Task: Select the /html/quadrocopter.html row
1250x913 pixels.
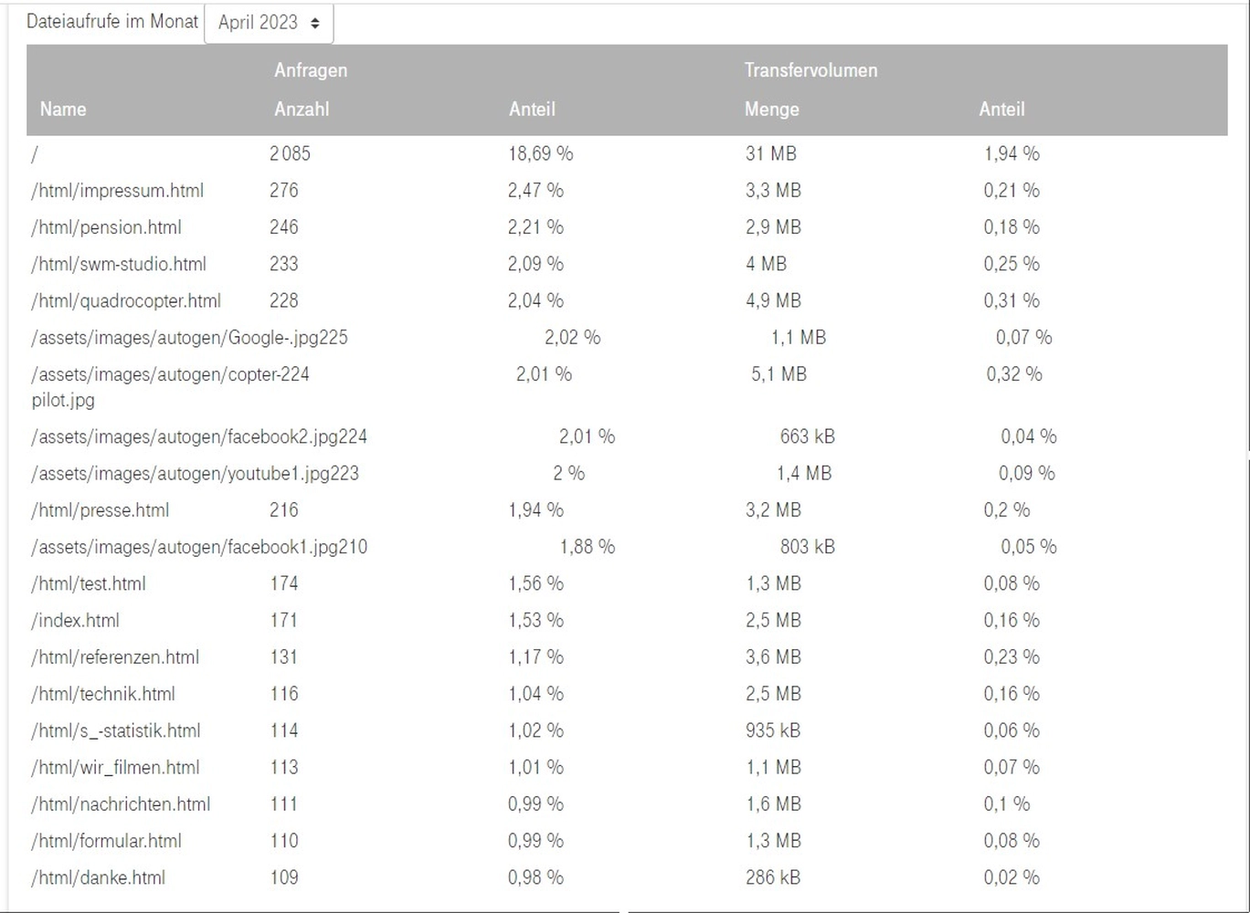Action: 127,300
